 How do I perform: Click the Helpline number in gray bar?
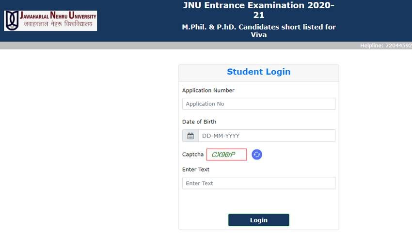pos(386,46)
